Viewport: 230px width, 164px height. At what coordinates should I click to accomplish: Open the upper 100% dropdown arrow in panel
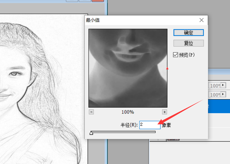[x=223, y=85]
